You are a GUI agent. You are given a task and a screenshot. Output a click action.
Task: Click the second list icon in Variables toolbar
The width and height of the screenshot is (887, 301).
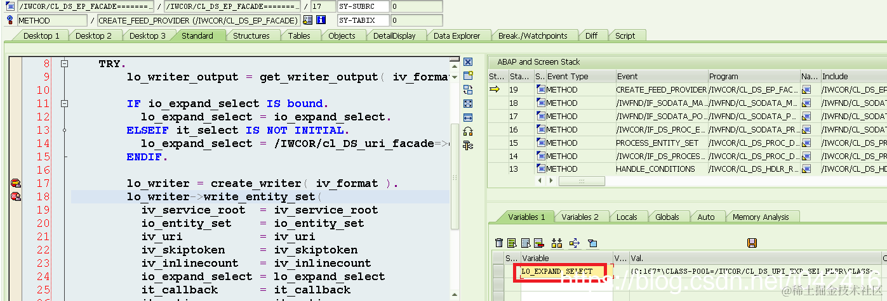point(525,243)
